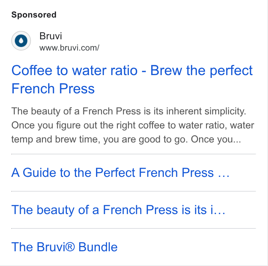
Task: Open the 'Coffee to water ratio' ad headline
Action: [132, 79]
